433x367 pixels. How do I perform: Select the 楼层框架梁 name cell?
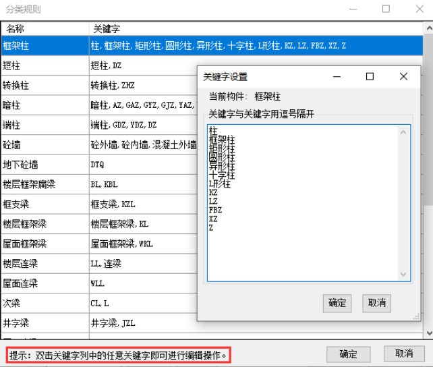45,224
